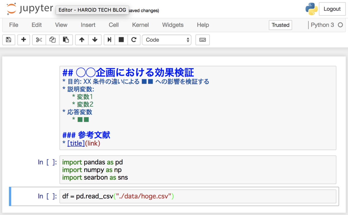The image size is (348, 215).
Task: Insert a new cell below with the plus icon
Action: (x=23, y=40)
